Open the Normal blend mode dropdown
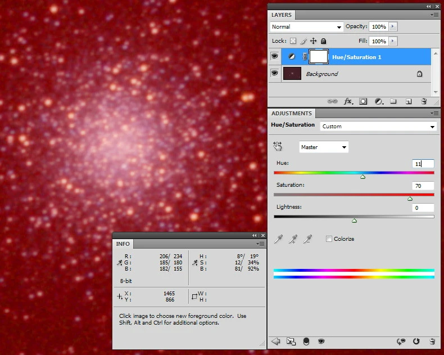Image resolution: width=444 pixels, height=355 pixels. pyautogui.click(x=306, y=27)
